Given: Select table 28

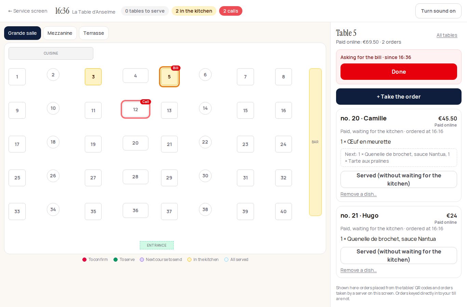Looking at the screenshot, I should 135,177.
